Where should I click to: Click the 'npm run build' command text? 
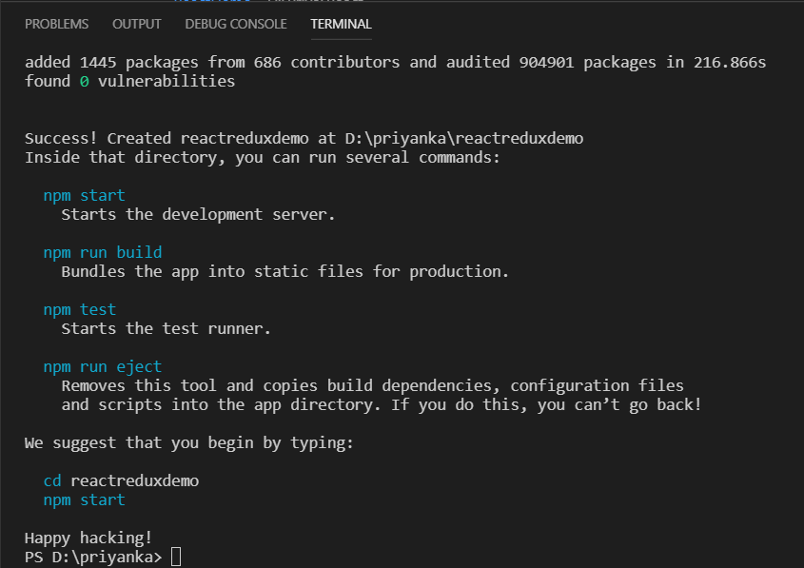[x=103, y=252]
